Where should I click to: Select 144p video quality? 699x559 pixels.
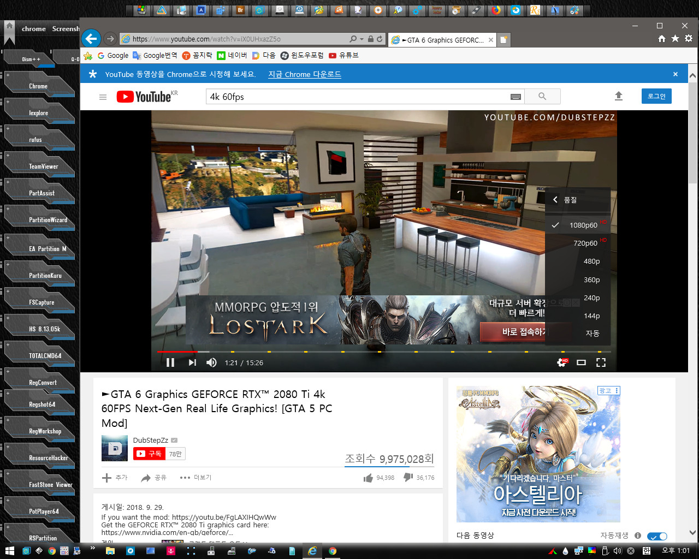[578, 316]
